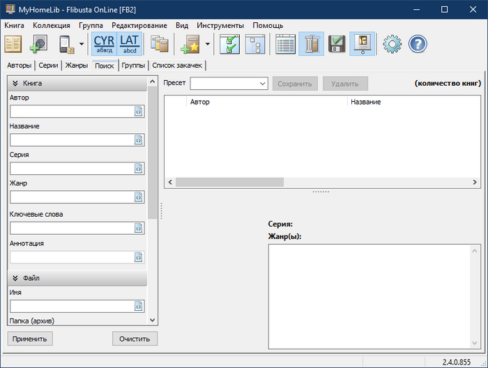The width and height of the screenshot is (488, 368).
Task: Send book to device icon
Action: click(x=67, y=44)
